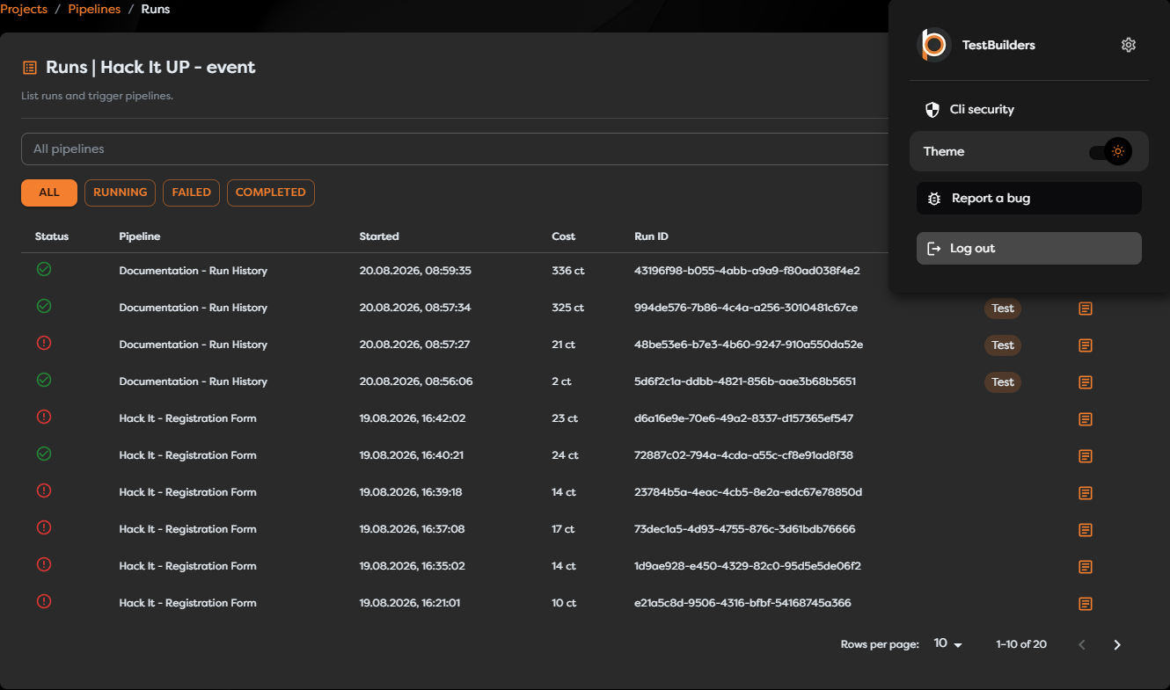Click started time 20.08.2026, 08:59:35
Viewport: 1170px width, 690px height.
[415, 271]
